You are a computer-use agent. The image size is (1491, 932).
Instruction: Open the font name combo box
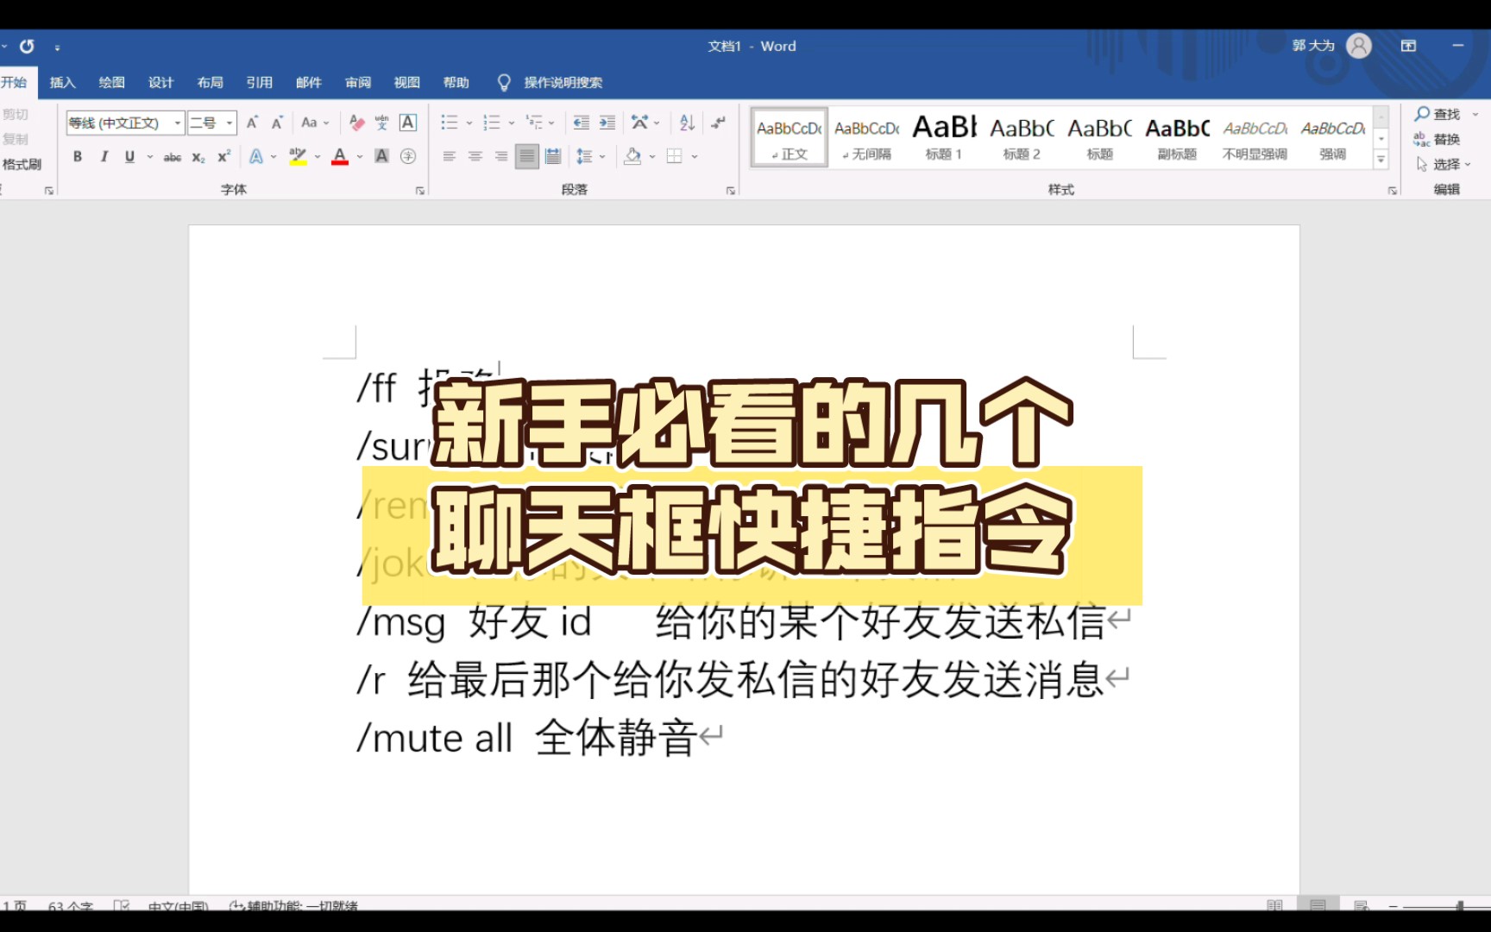[x=125, y=123]
